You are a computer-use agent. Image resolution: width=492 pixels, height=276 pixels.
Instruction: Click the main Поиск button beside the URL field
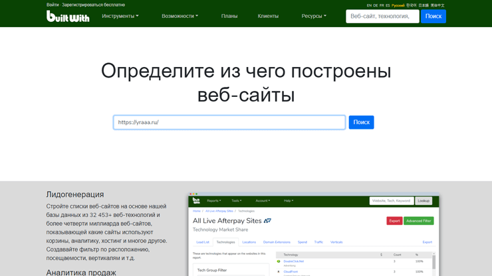tap(361, 122)
